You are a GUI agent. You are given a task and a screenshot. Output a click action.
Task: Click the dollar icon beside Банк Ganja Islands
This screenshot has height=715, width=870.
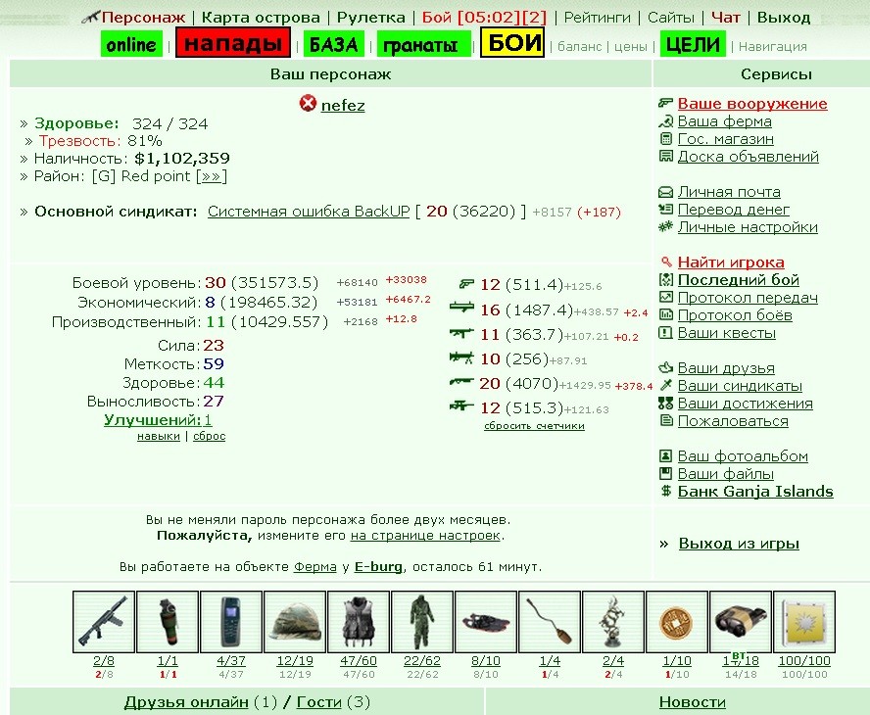coord(666,491)
